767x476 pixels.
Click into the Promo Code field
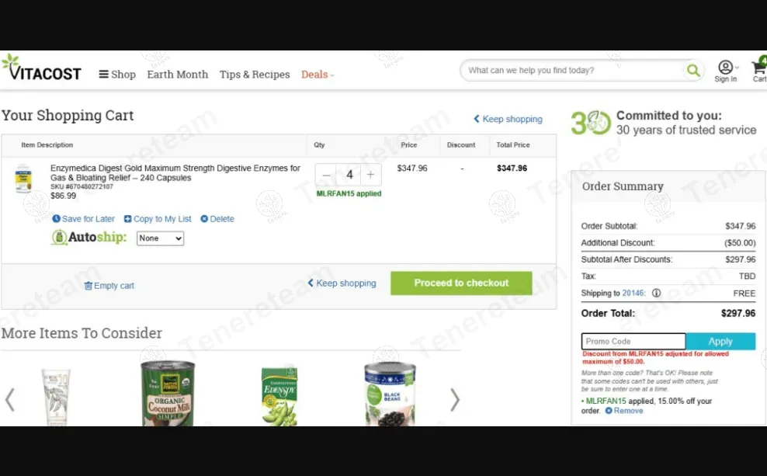pos(633,341)
